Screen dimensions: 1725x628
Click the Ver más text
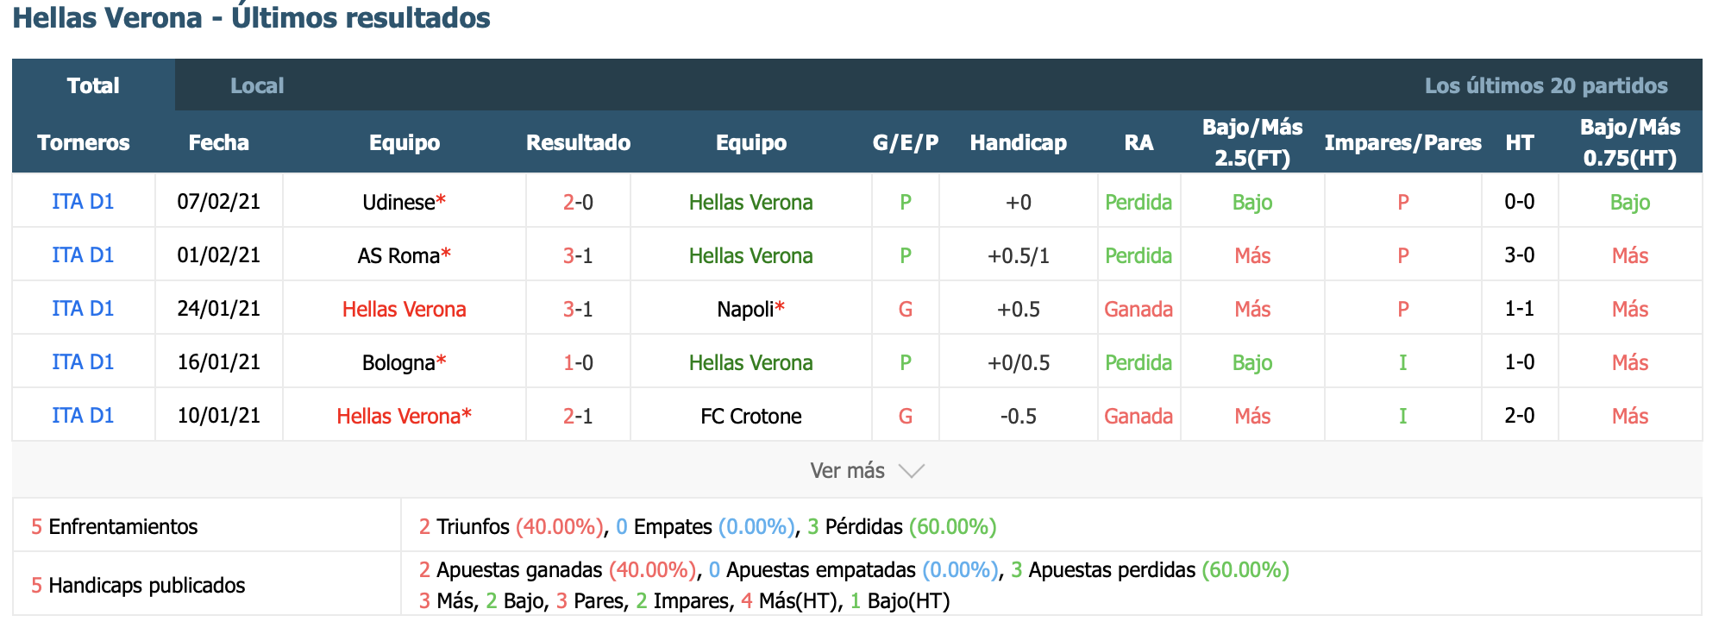pos(847,471)
